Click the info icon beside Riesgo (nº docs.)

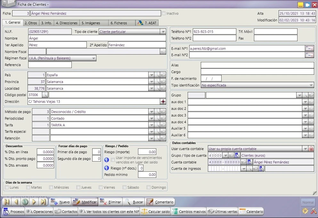[x=106, y=168]
